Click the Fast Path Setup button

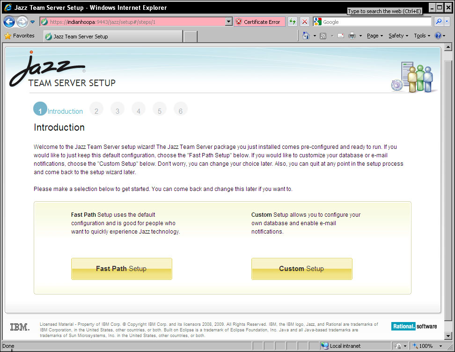(x=121, y=269)
